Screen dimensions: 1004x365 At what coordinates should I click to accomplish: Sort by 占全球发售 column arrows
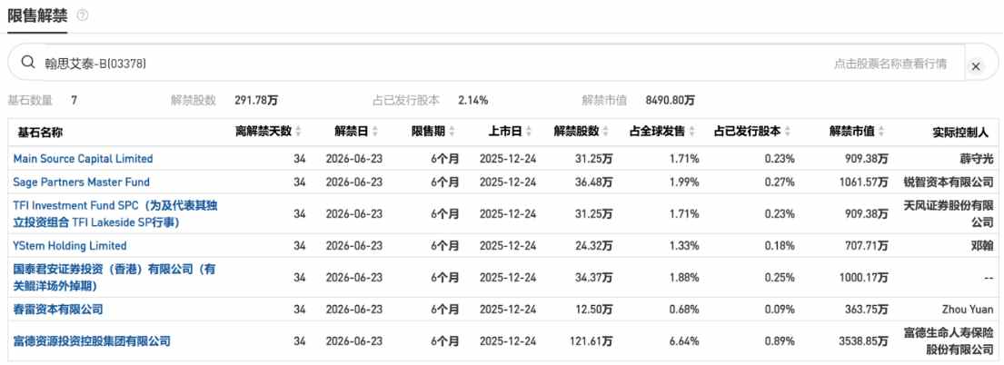(x=692, y=132)
